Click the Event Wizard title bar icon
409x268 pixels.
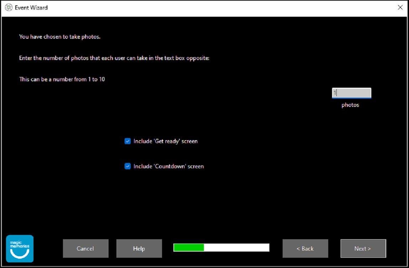click(9, 7)
